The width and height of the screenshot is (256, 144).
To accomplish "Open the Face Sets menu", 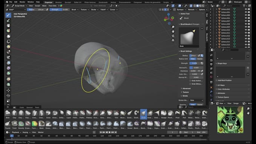I will pos(52,6).
